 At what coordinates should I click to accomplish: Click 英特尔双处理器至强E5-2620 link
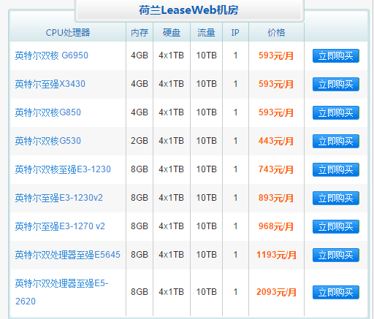click(x=61, y=292)
